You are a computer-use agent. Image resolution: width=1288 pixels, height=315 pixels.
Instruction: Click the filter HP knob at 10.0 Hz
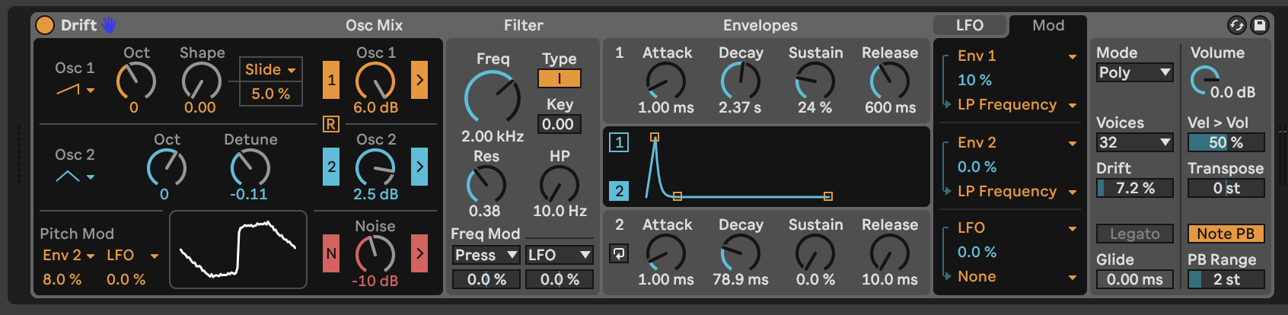click(x=560, y=184)
